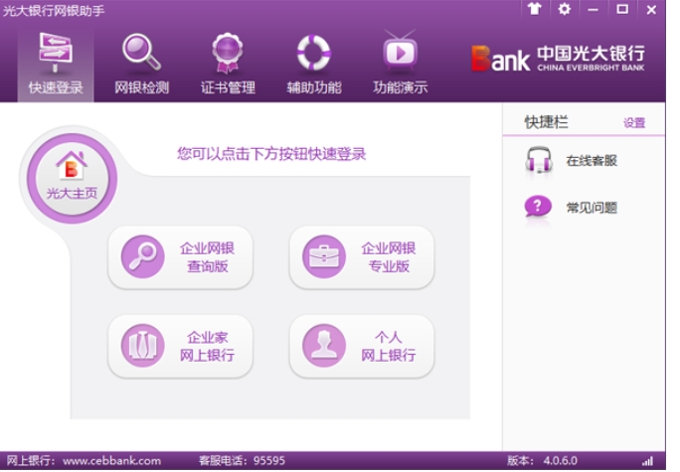
Task: Click the 您可以点击下方按钮快速登录 prompt text
Action: (271, 154)
